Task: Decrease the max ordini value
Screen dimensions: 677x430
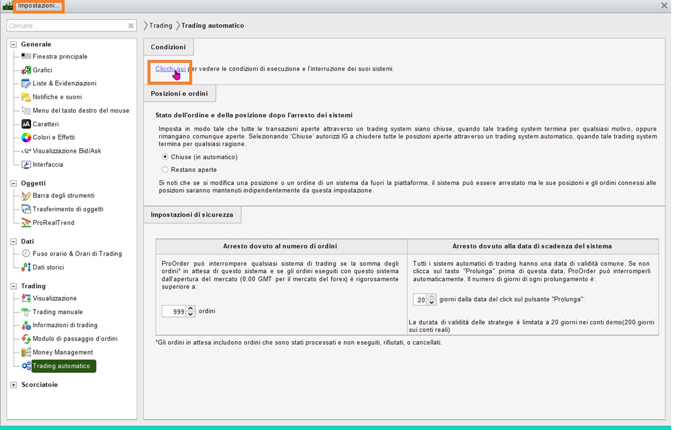Action: (x=191, y=314)
